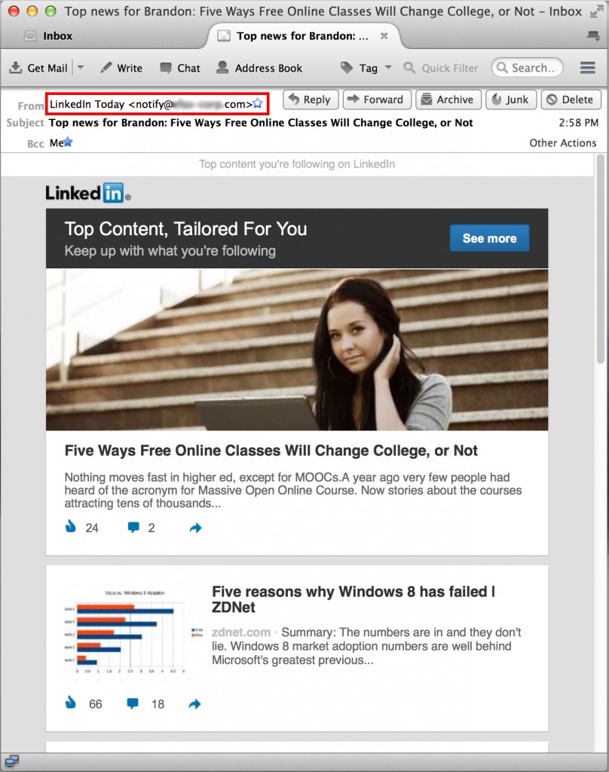Click the Tag button
The width and height of the screenshot is (609, 772).
tap(360, 68)
